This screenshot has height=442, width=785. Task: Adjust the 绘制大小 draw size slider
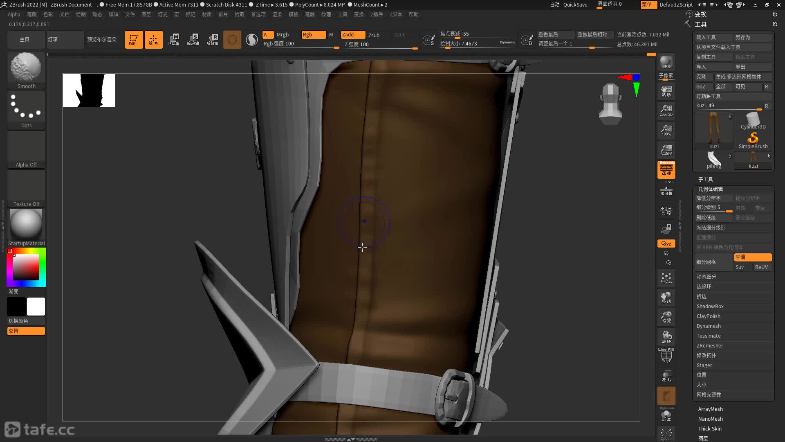478,44
